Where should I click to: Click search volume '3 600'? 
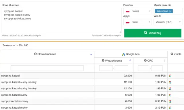[x=129, y=108]
